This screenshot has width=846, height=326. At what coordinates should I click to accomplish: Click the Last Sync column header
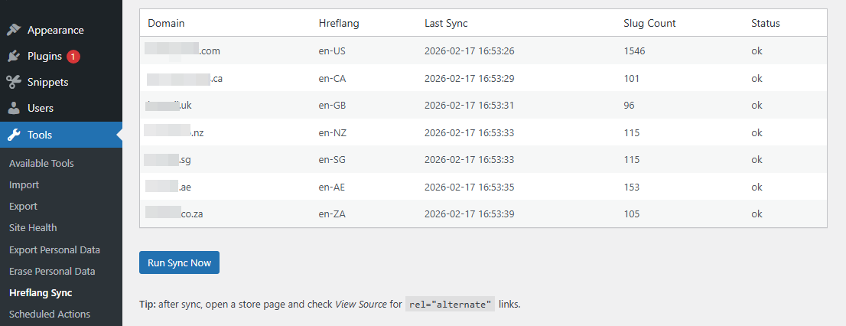pos(446,24)
